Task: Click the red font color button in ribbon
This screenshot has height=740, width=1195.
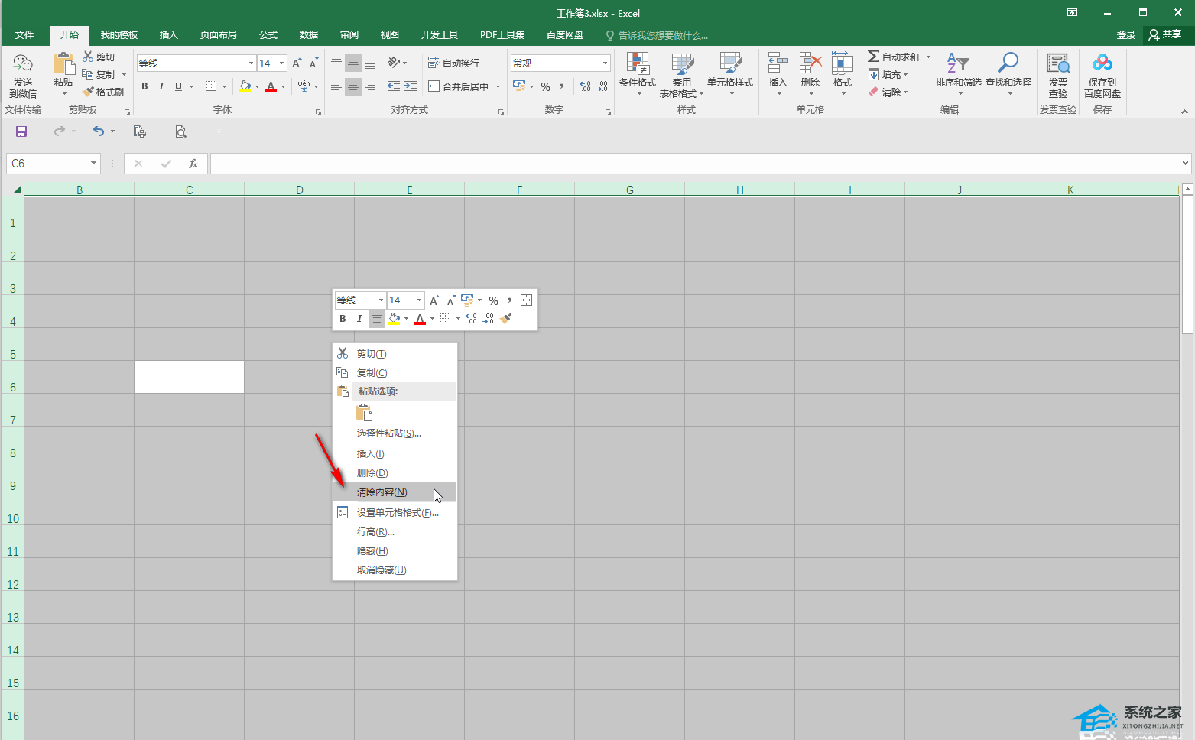Action: [270, 87]
